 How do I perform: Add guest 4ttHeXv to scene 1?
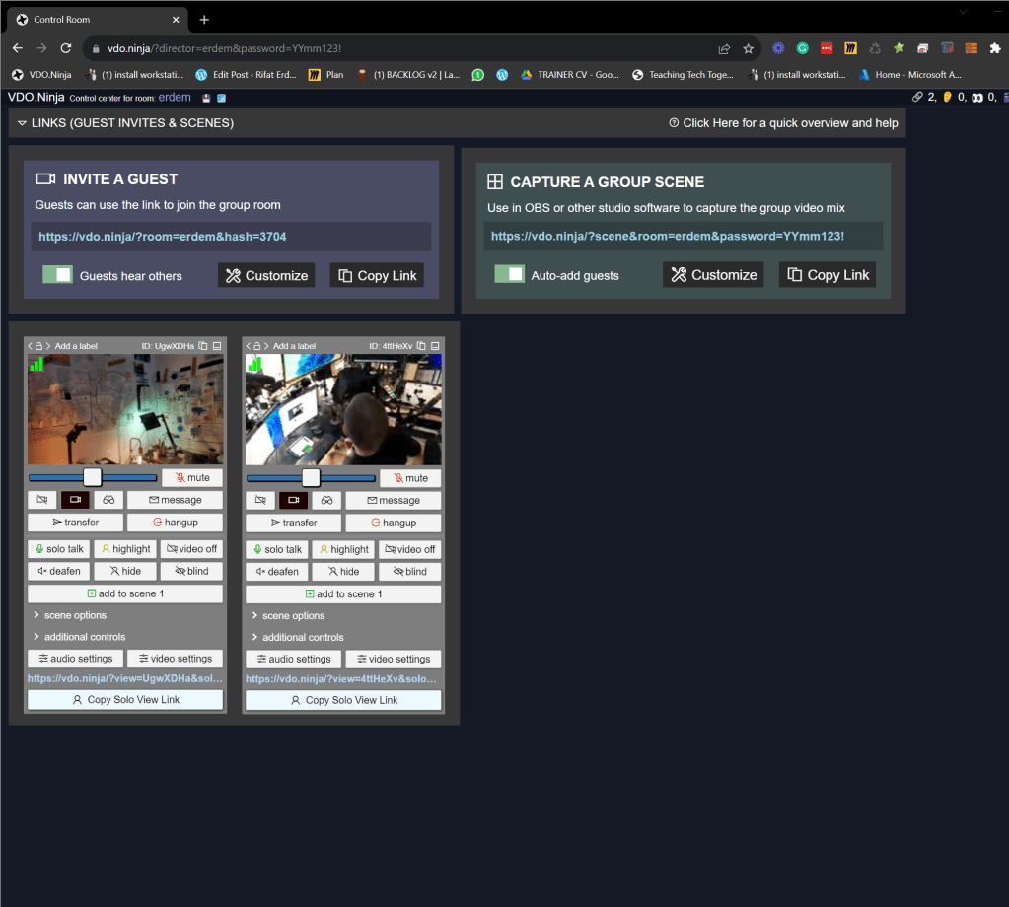point(343,593)
